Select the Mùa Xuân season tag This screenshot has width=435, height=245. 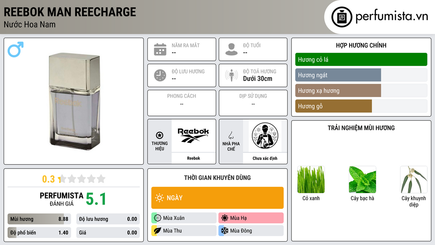click(x=184, y=218)
